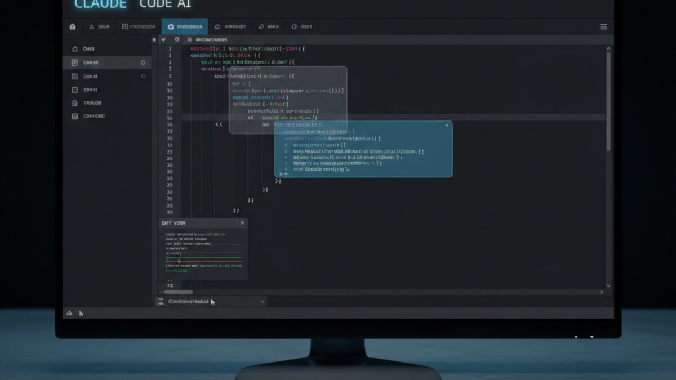Select the fourth sidebar row
676x380 pixels.
(106, 90)
